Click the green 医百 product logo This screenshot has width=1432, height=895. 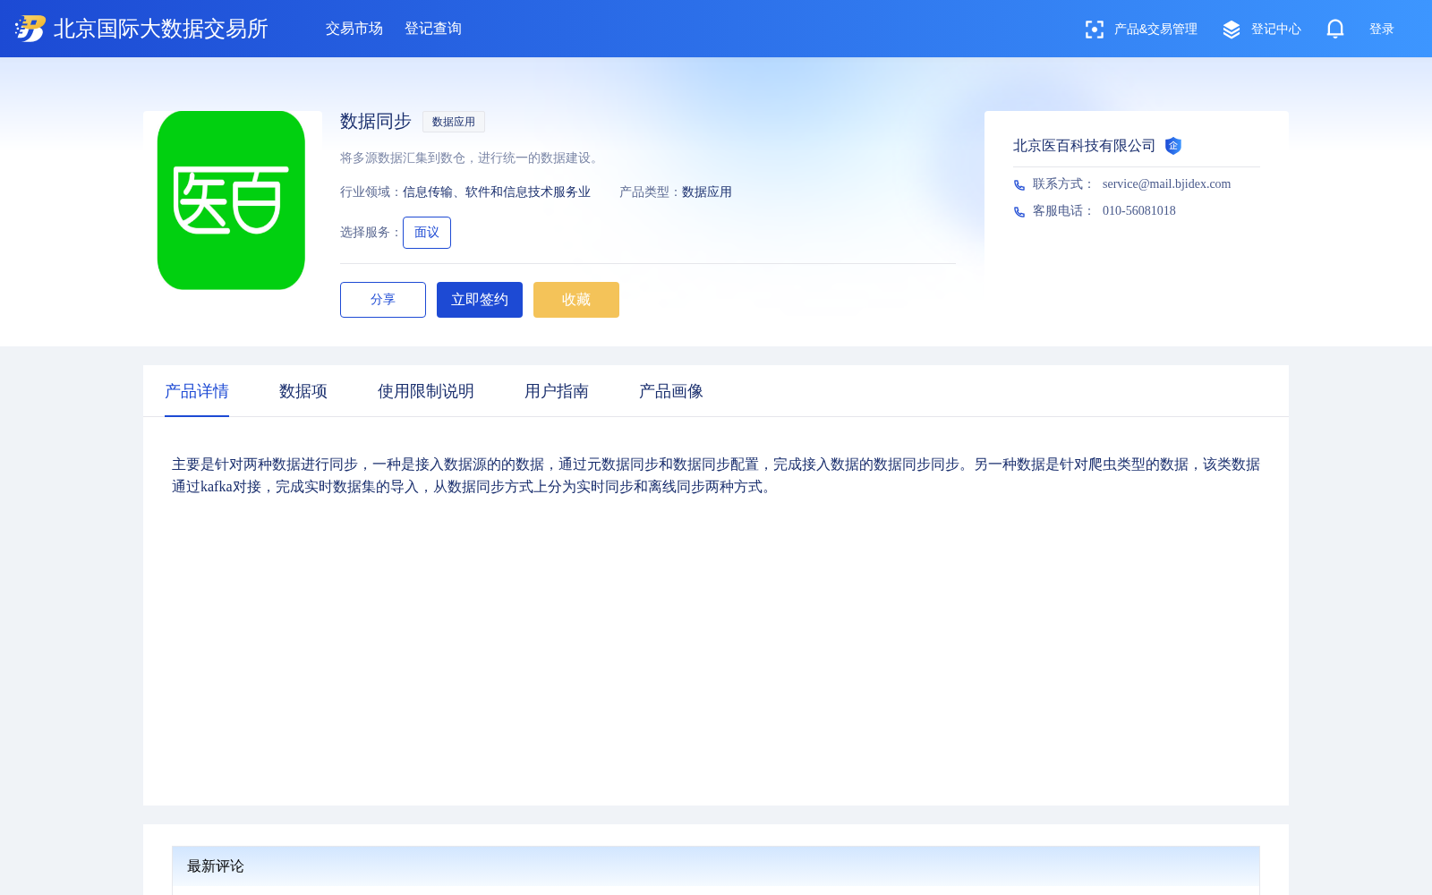click(231, 200)
